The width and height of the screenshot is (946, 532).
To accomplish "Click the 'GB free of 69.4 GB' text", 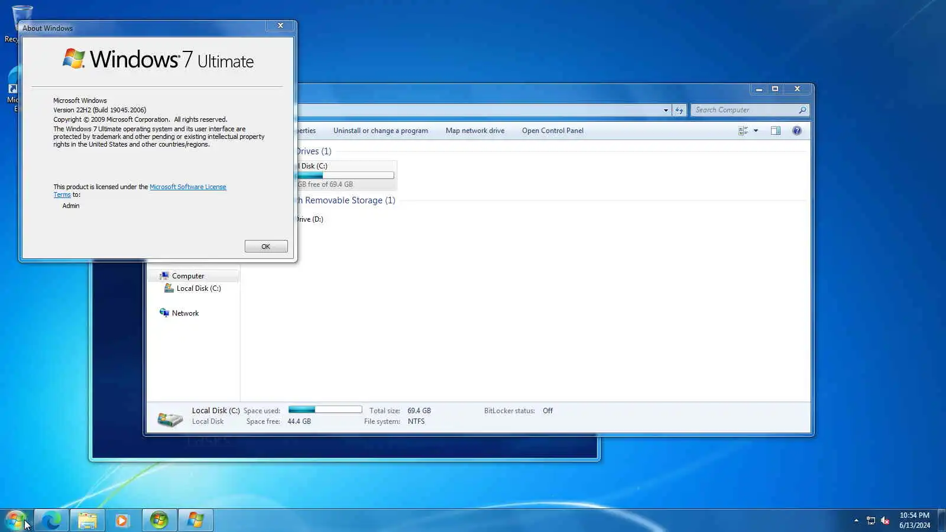I will point(325,184).
